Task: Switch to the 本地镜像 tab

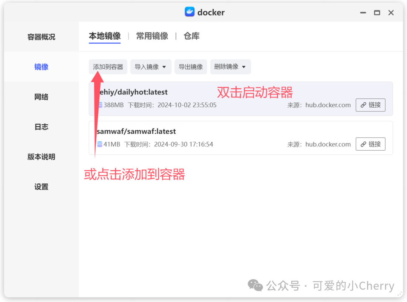Action: coord(105,36)
